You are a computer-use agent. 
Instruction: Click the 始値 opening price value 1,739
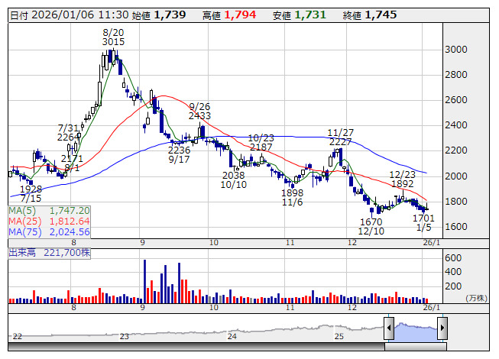coord(168,15)
